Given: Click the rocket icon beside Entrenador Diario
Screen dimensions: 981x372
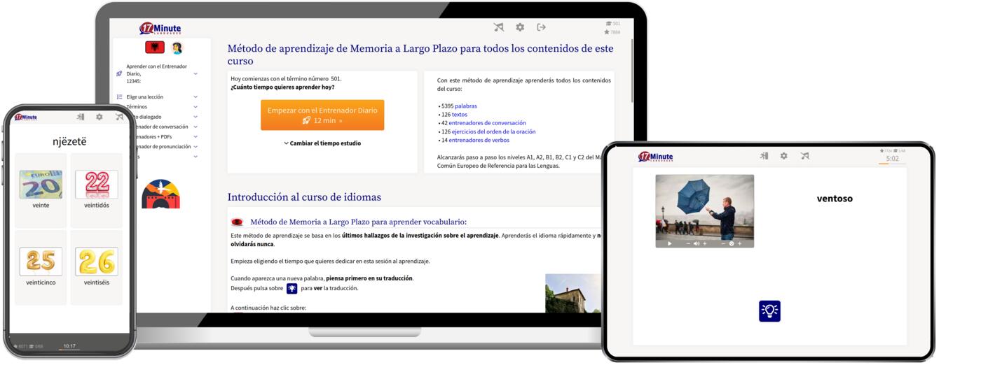Looking at the screenshot, I should click(119, 73).
